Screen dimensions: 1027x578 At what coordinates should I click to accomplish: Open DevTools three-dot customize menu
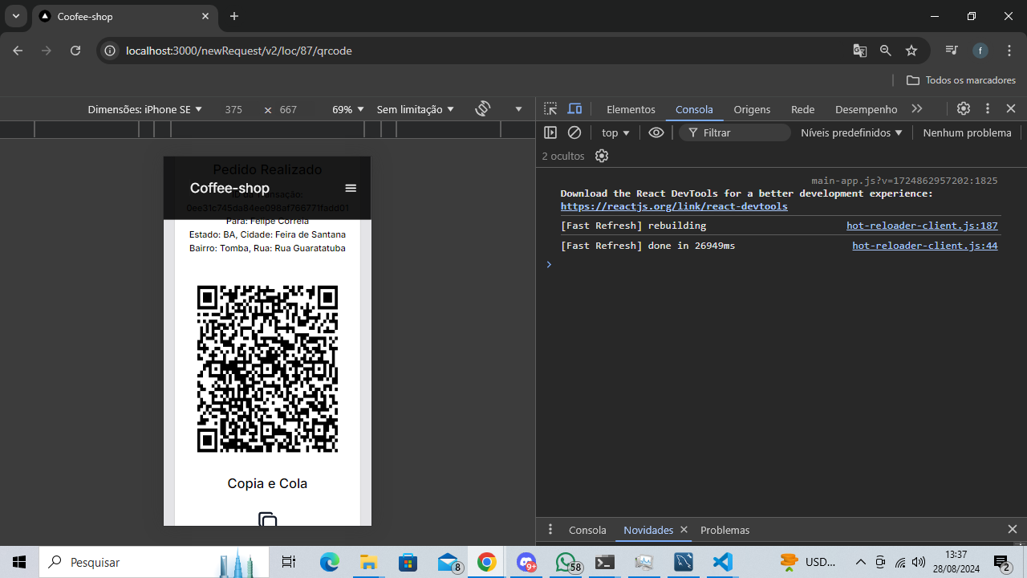(988, 109)
